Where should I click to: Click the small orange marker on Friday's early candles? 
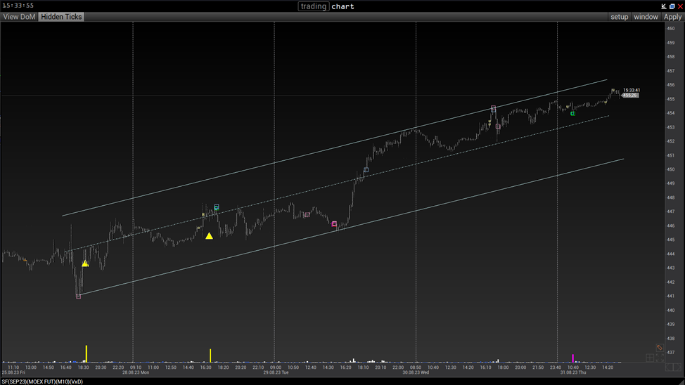click(x=25, y=260)
